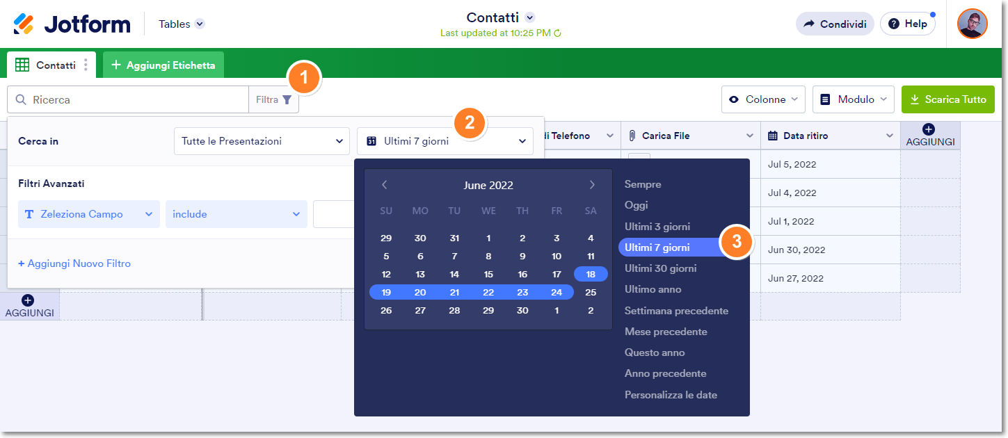Open the Ultimi 7 giorni date dropdown
This screenshot has height=438, width=1008.
coord(445,141)
